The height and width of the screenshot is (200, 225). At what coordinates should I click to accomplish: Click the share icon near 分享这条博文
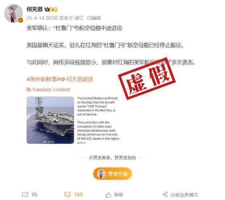[165, 195]
